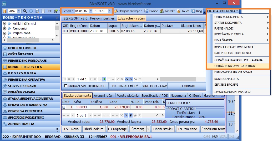The image size is (273, 141).
Task: Click the redo curved arrow in documents navigator
Action: point(127,79)
